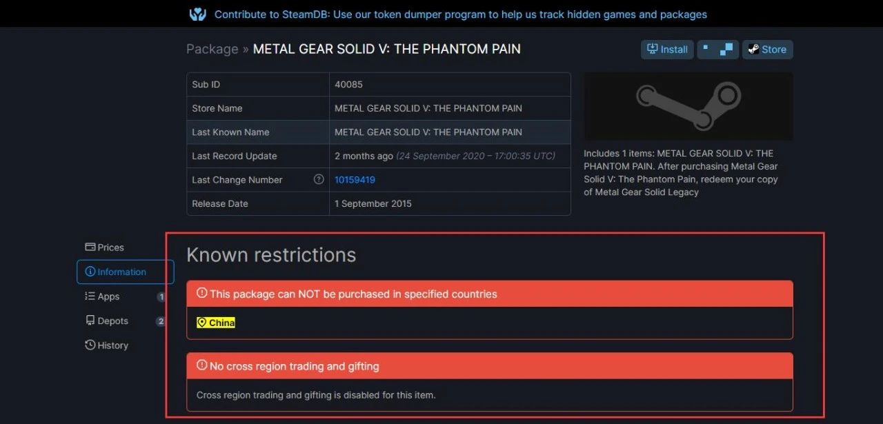
Task: Click the Package breadcrumb link
Action: [212, 49]
